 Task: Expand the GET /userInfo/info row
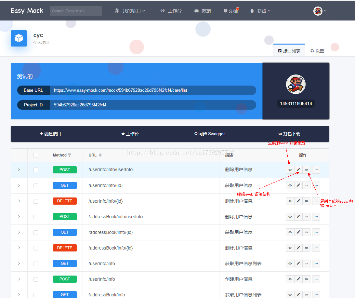19,264
